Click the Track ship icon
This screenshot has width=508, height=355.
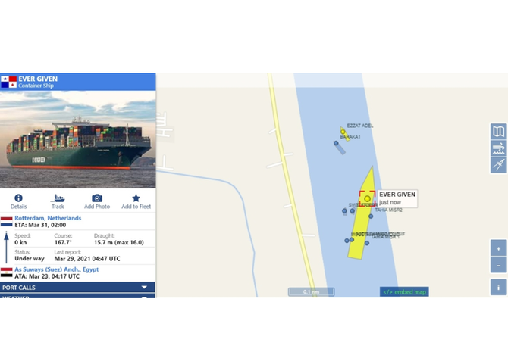(58, 198)
